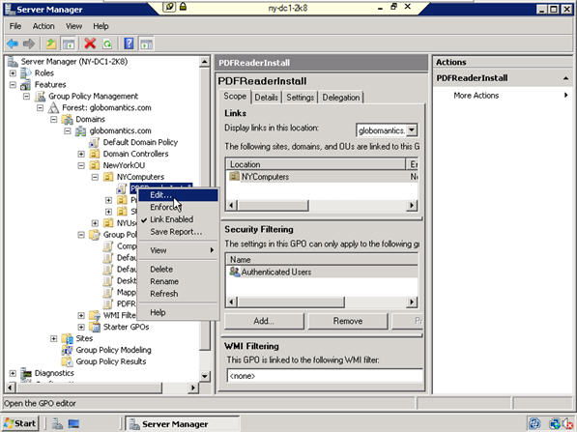The image size is (577, 432).
Task: Click the Start button
Action: (20, 423)
